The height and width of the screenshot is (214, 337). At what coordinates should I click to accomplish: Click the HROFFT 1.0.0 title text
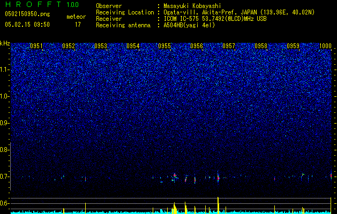[42, 4]
